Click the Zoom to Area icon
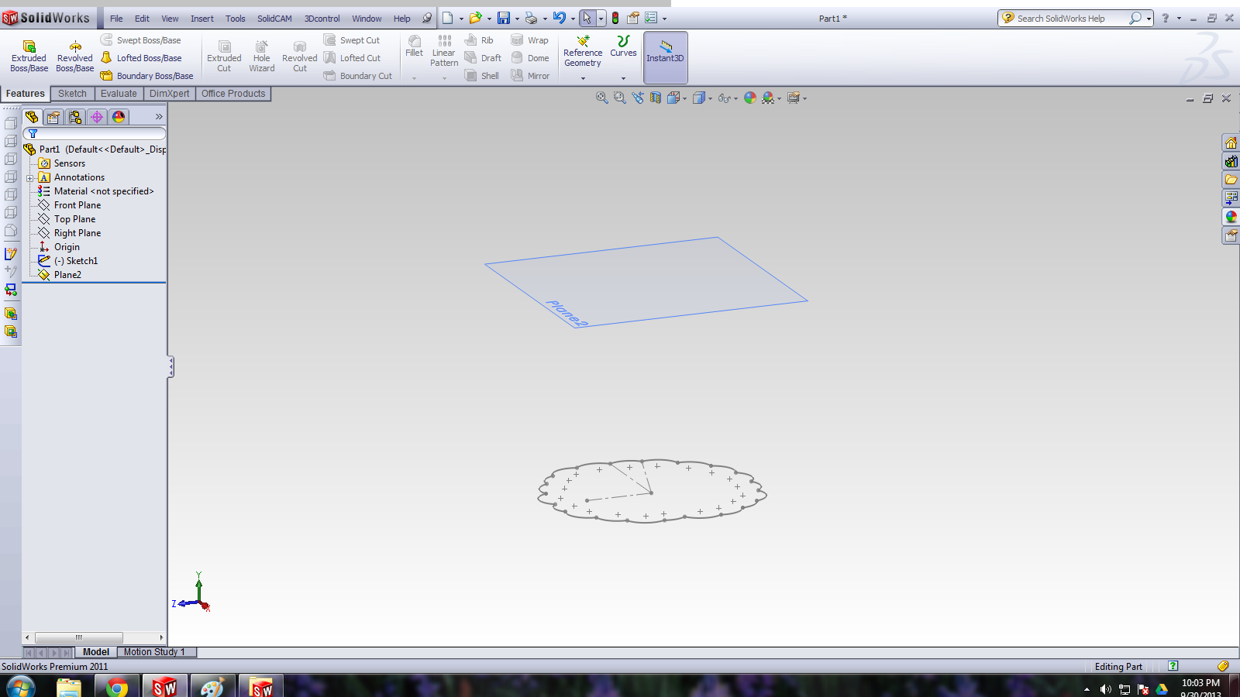 click(619, 98)
